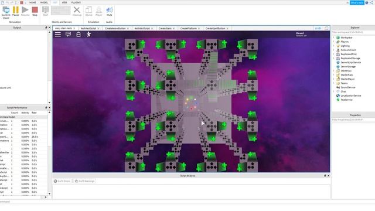This screenshot has height=211, width=375.
Task: Click the disabled server/players dropdown box
Action: 61,11
